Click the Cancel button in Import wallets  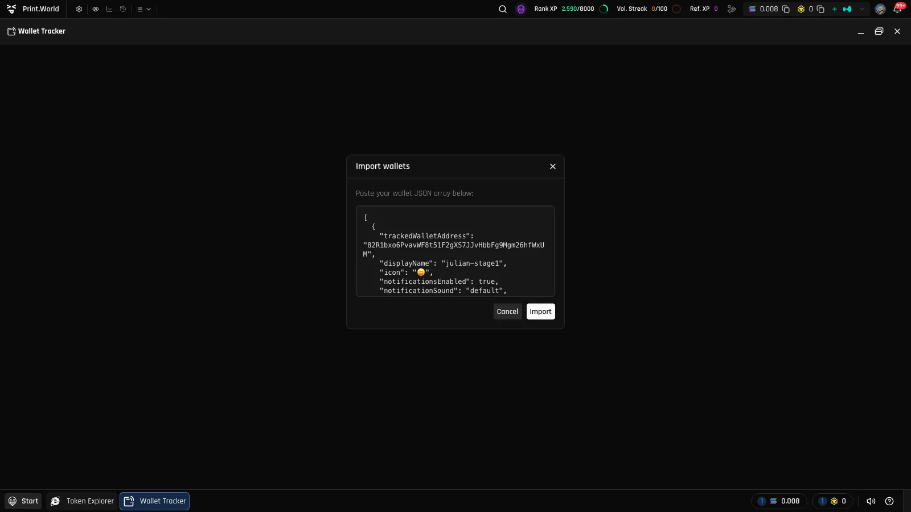click(x=508, y=312)
